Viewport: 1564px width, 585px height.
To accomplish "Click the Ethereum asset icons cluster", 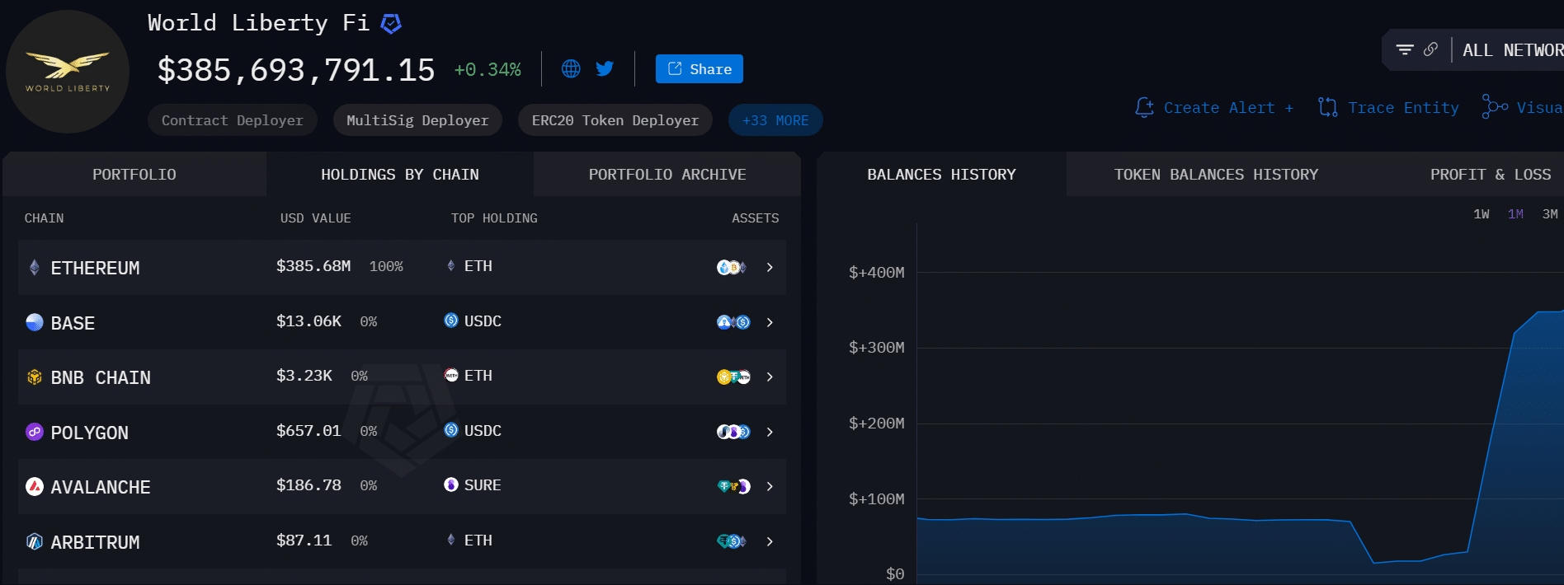I will 732,267.
